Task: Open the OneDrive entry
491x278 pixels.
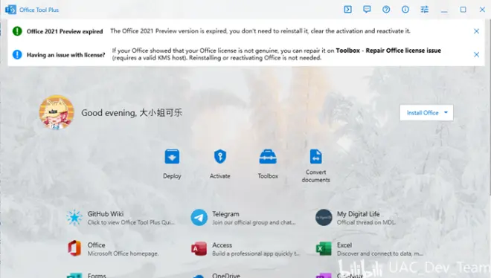Action: [x=216, y=275]
